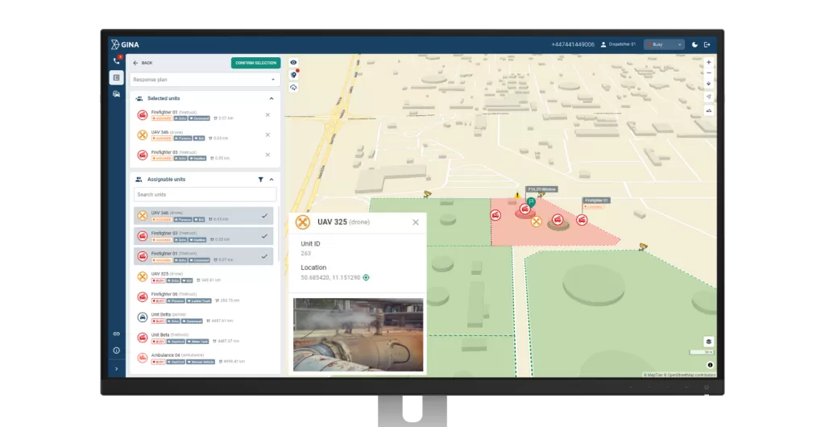Click the map location pin tool

293,75
